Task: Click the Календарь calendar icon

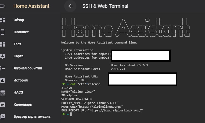Action: [x=3, y=104]
